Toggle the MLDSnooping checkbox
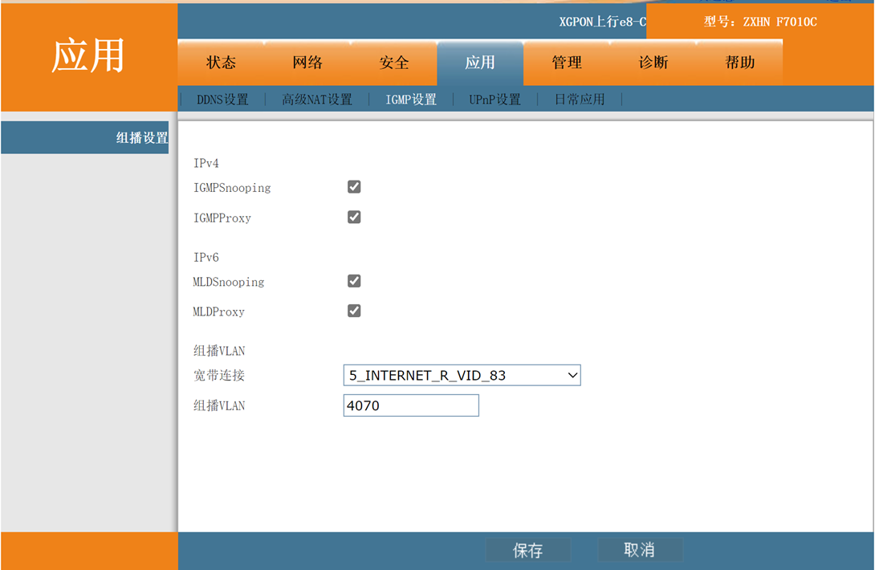875x570 pixels. [354, 281]
